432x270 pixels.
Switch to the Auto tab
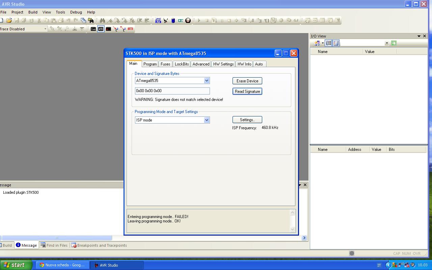(x=259, y=64)
